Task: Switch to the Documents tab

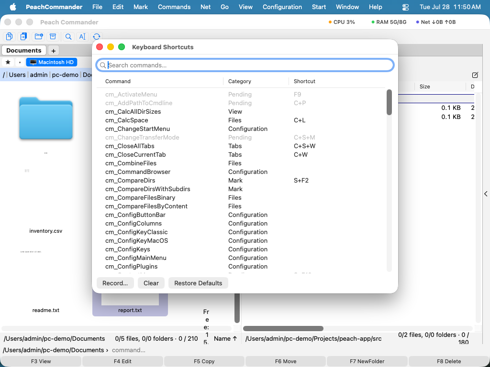Action: click(x=24, y=50)
